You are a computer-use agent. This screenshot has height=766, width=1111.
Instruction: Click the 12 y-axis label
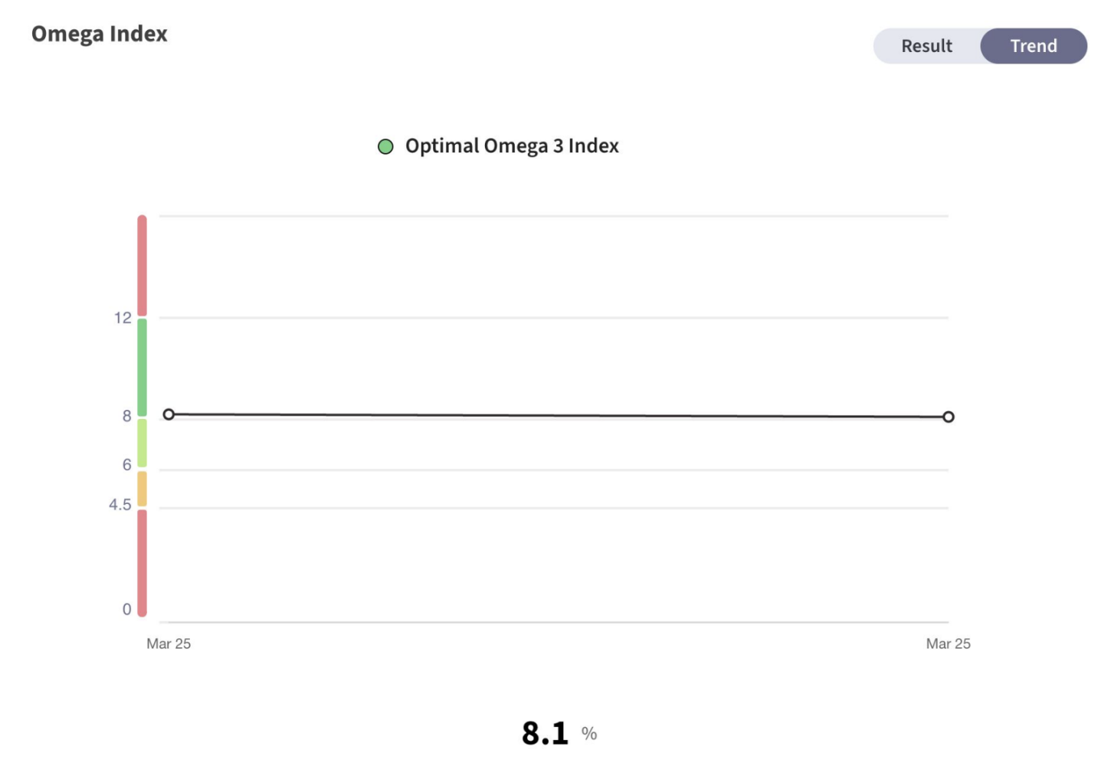[x=123, y=318]
